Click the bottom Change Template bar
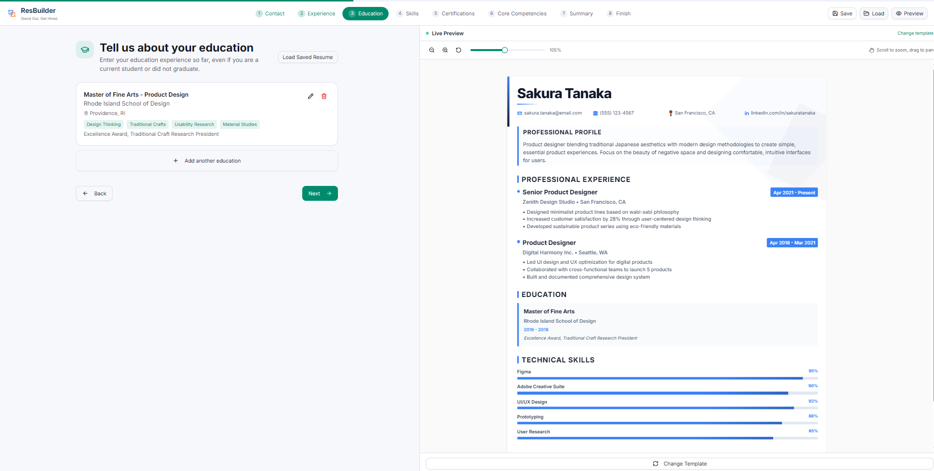The width and height of the screenshot is (934, 471). pyautogui.click(x=679, y=464)
